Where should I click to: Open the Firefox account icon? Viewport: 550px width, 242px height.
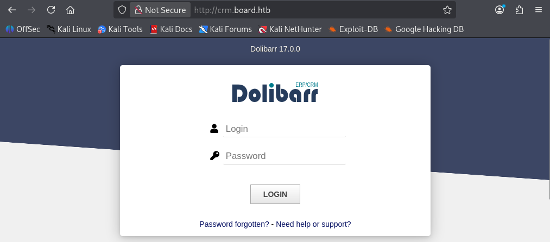point(500,10)
